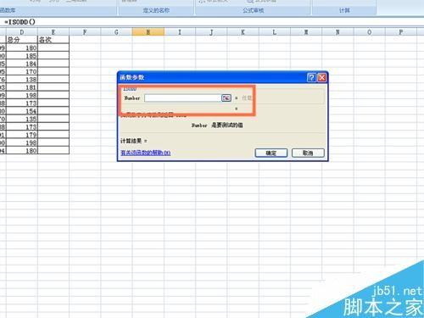
Task: Confirm the function with the 确定 button
Action: [x=271, y=153]
